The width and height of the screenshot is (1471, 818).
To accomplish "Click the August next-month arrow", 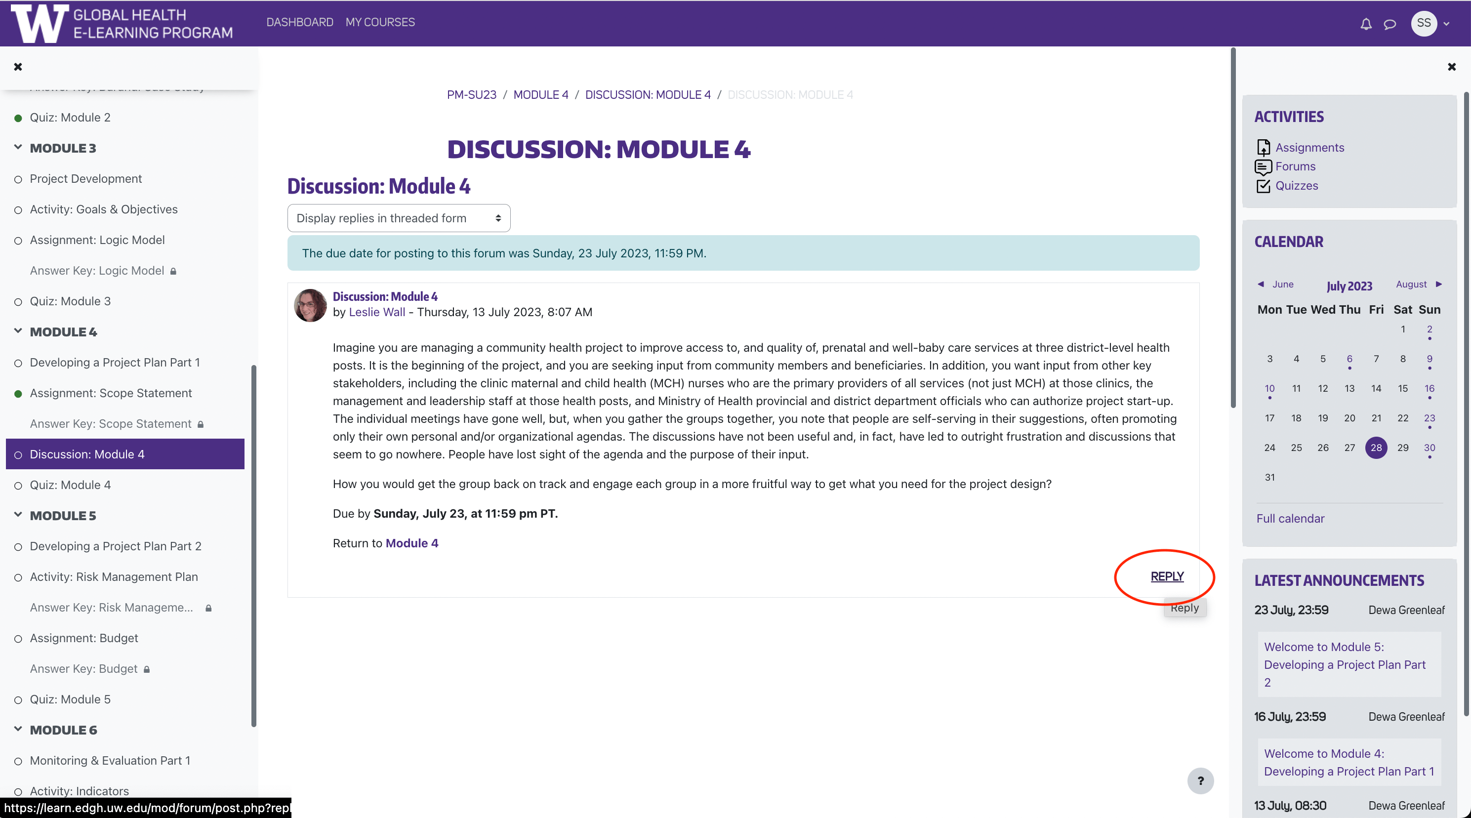I will pyautogui.click(x=1439, y=284).
